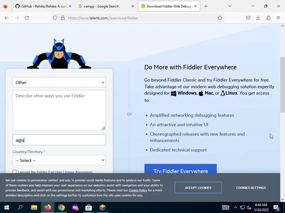Check the accept Fiddler License Agreement checkbox
Viewport: 285px width, 213px height.
pos(14,171)
